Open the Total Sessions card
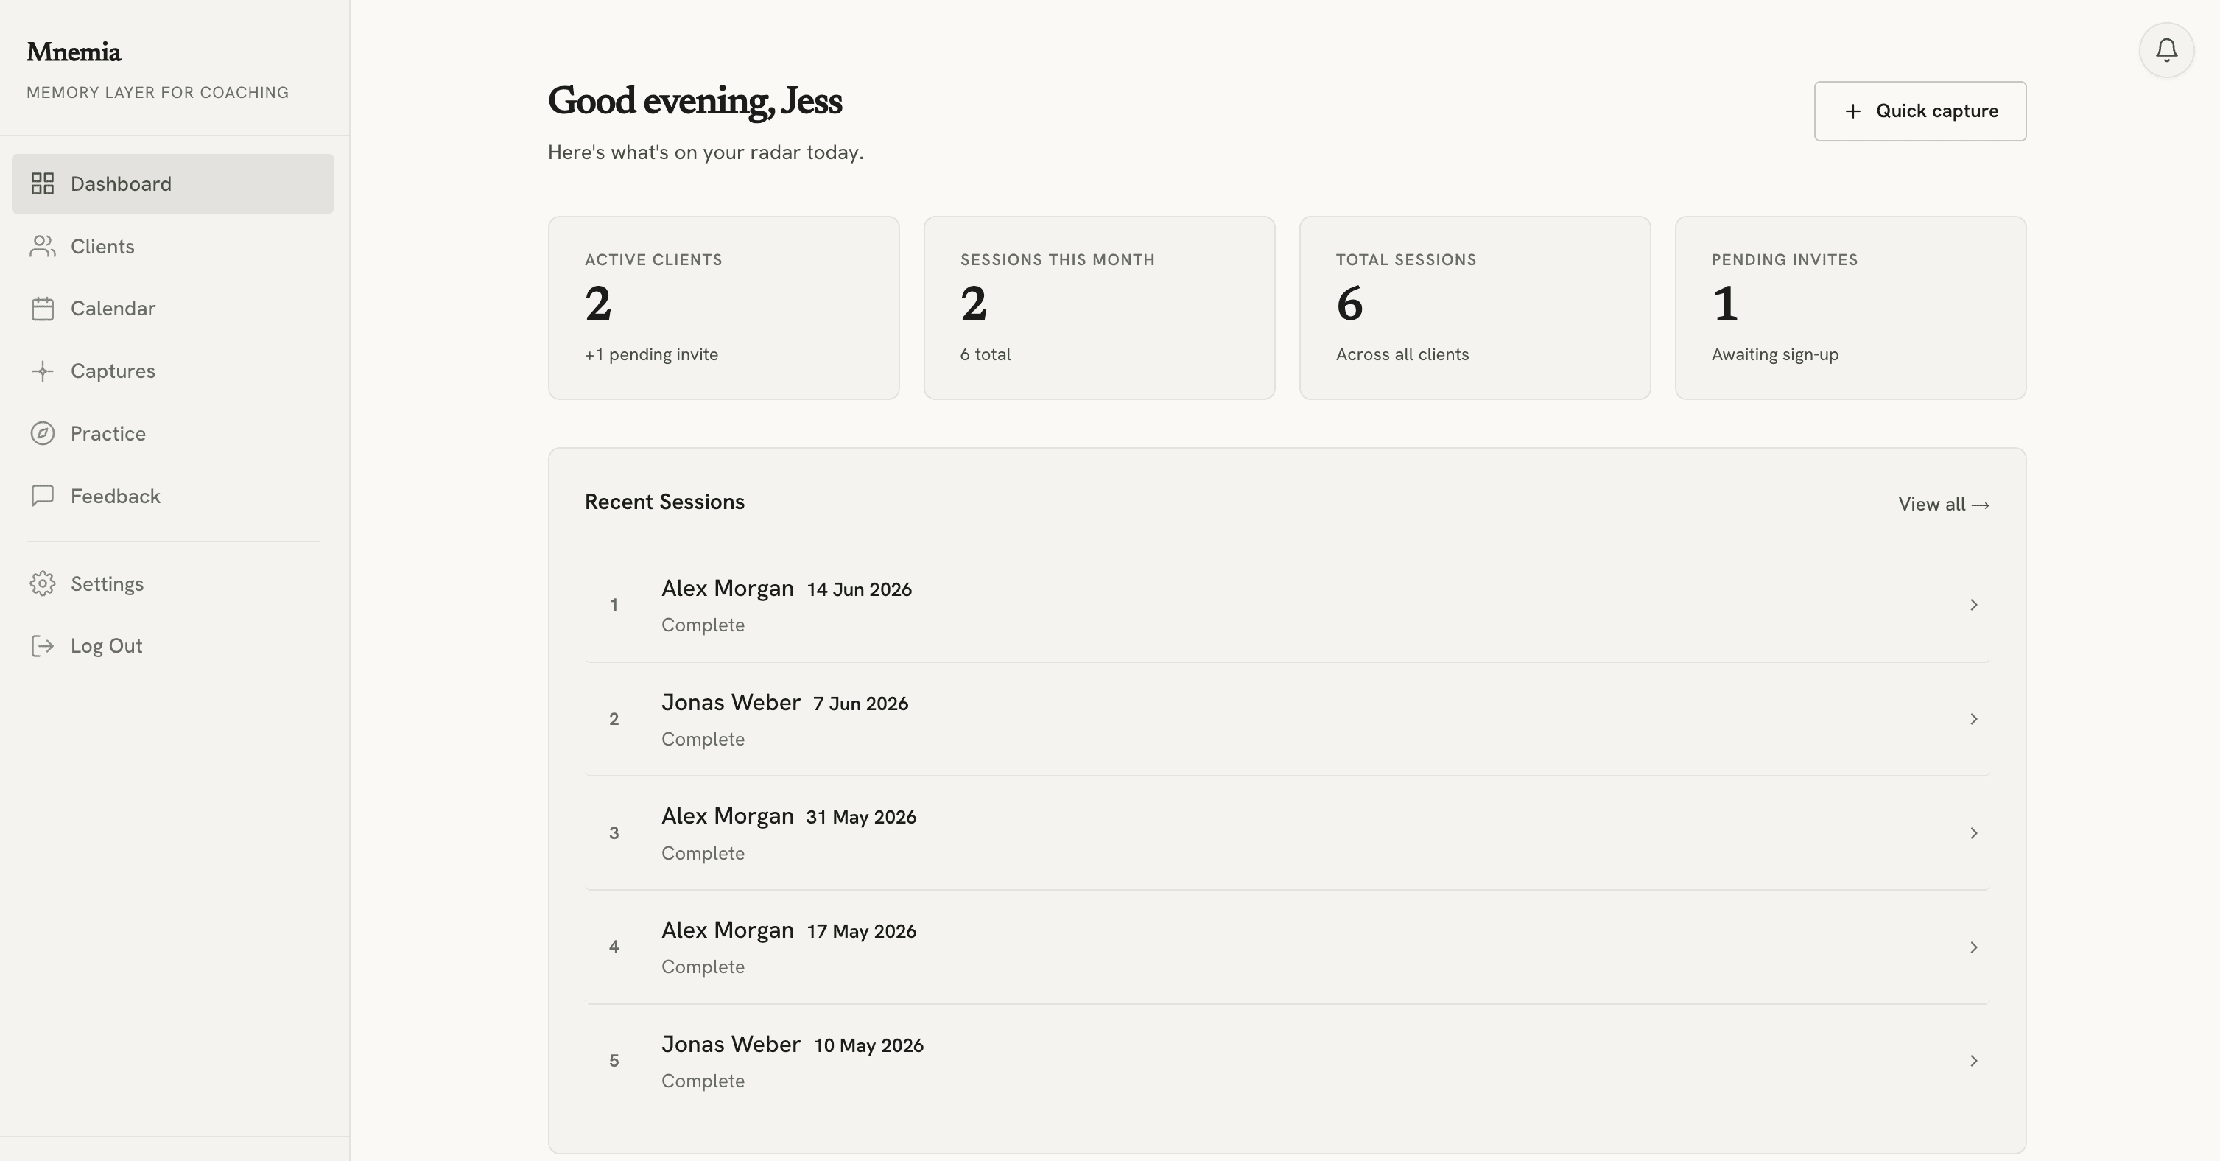 pos(1475,308)
